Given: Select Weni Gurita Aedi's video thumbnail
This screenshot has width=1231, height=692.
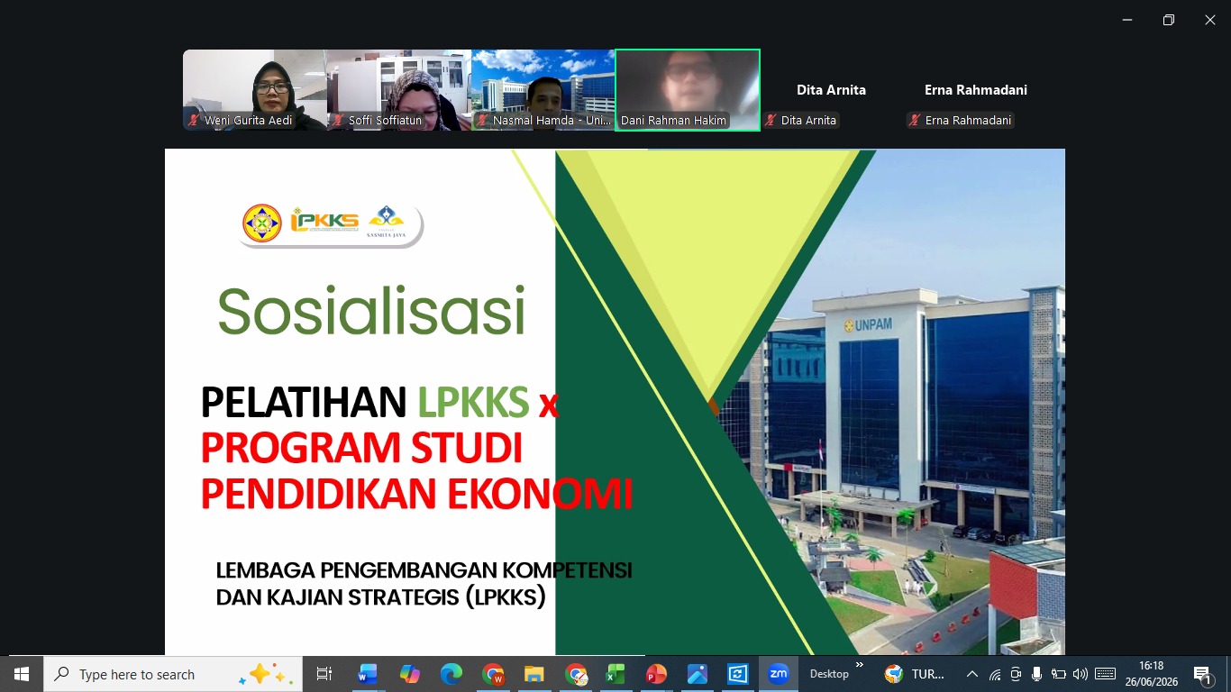Looking at the screenshot, I should coord(255,90).
